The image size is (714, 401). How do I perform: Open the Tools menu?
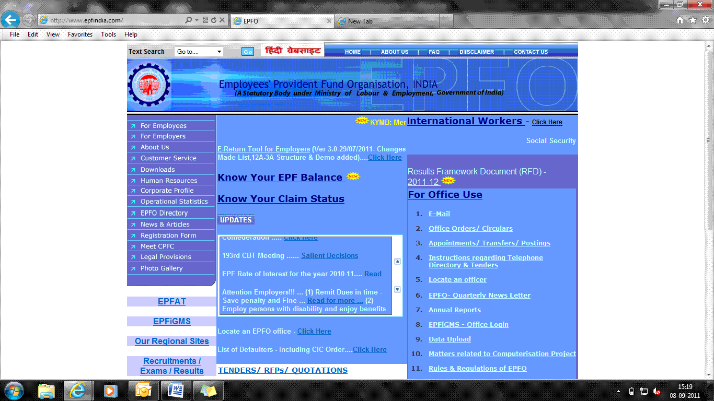click(108, 34)
